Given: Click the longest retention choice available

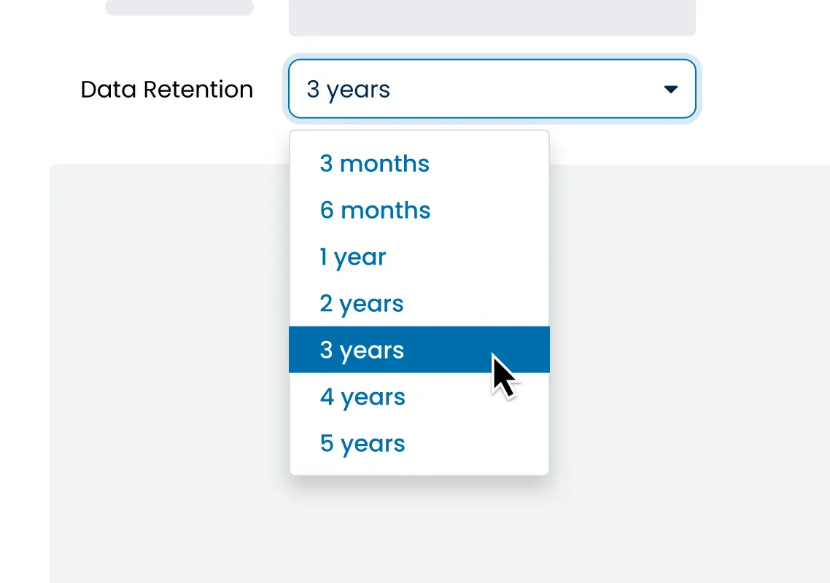Looking at the screenshot, I should [x=362, y=443].
